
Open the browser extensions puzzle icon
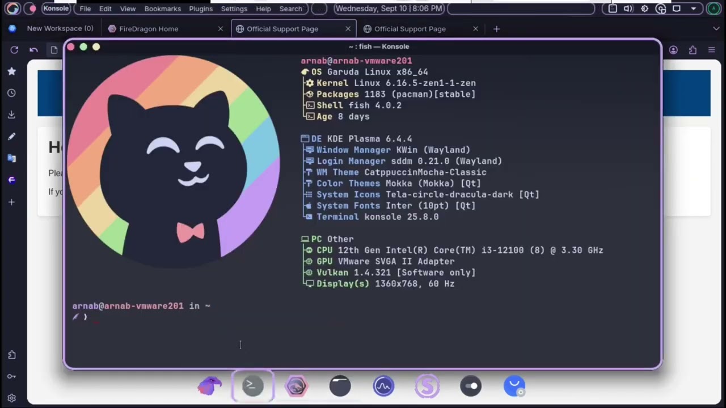[x=693, y=50]
